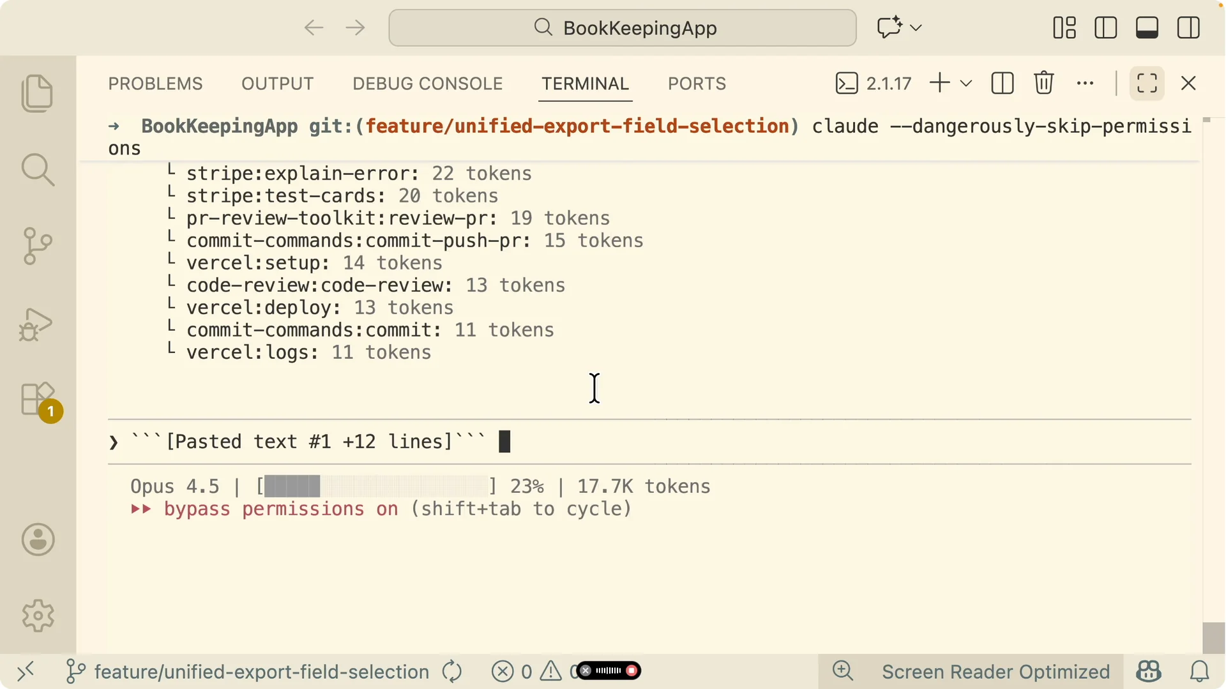Click 'code-review:code-review: 13 tokens' line
Image resolution: width=1226 pixels, height=689 pixels.
tap(375, 285)
